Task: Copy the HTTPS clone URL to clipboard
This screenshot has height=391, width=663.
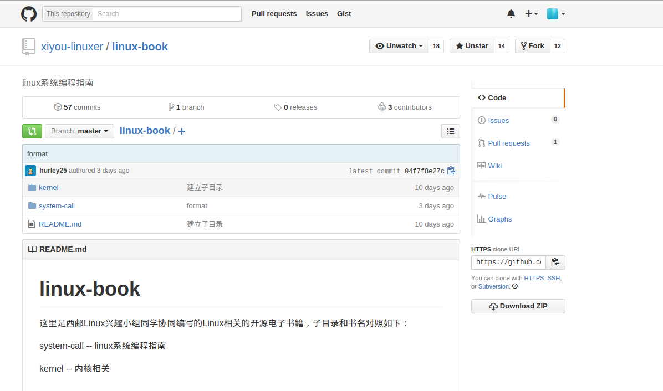Action: tap(555, 262)
